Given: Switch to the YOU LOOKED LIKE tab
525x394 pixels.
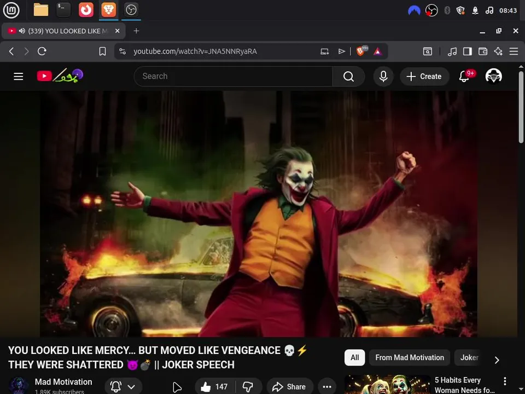Looking at the screenshot, I should [x=63, y=31].
